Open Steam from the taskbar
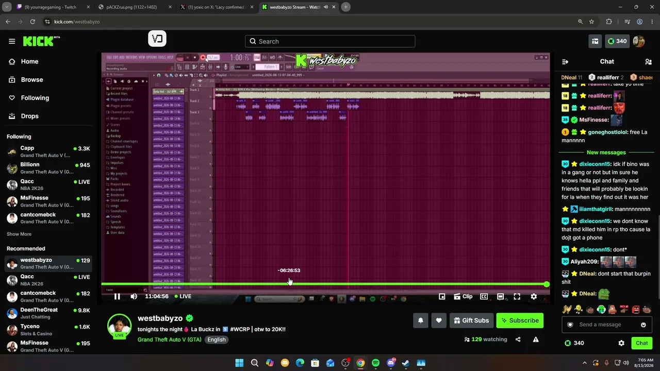The image size is (660, 371). click(406, 363)
